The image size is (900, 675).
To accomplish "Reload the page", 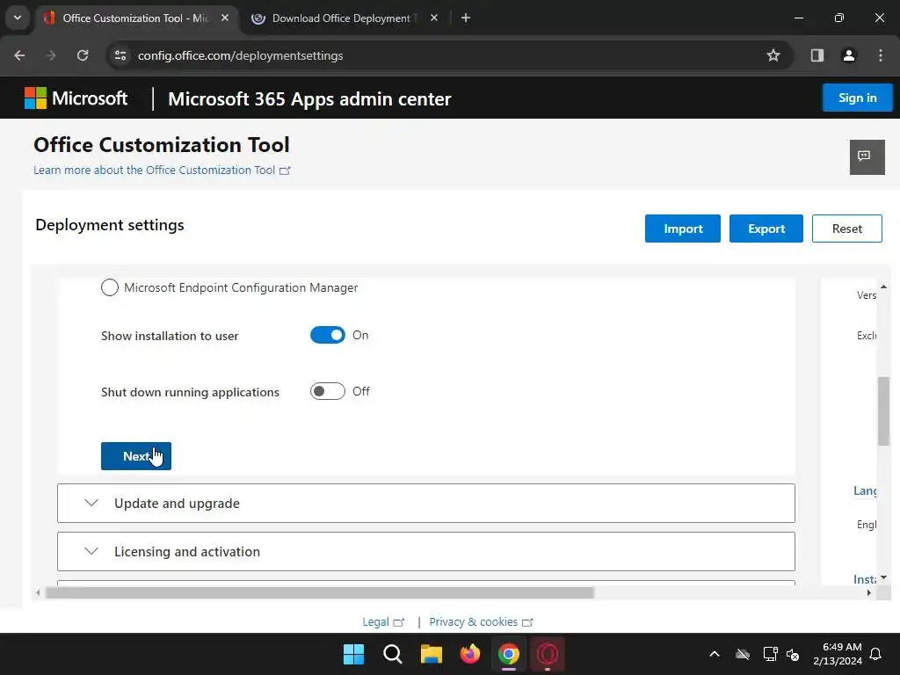I will pyautogui.click(x=83, y=55).
